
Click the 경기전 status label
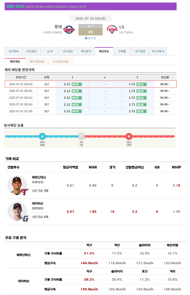pyautogui.click(x=90, y=38)
